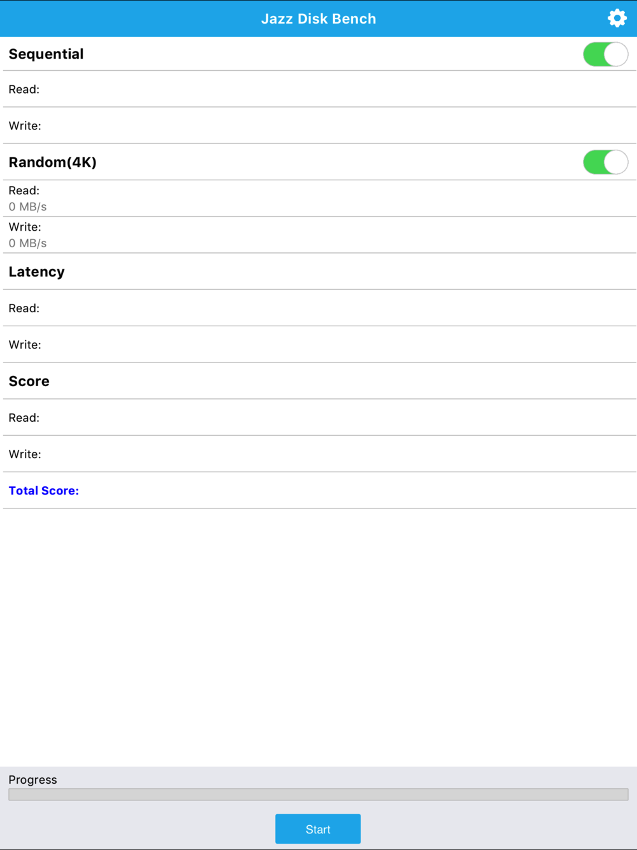The image size is (637, 850).
Task: Click the Score Write row
Action: (318, 454)
